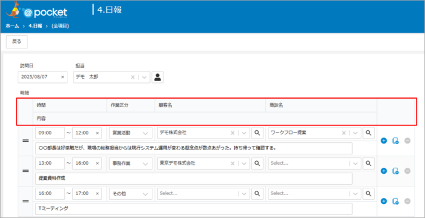
Task: Search deal name for the 16:00–17:00 row
Action: click(369, 193)
